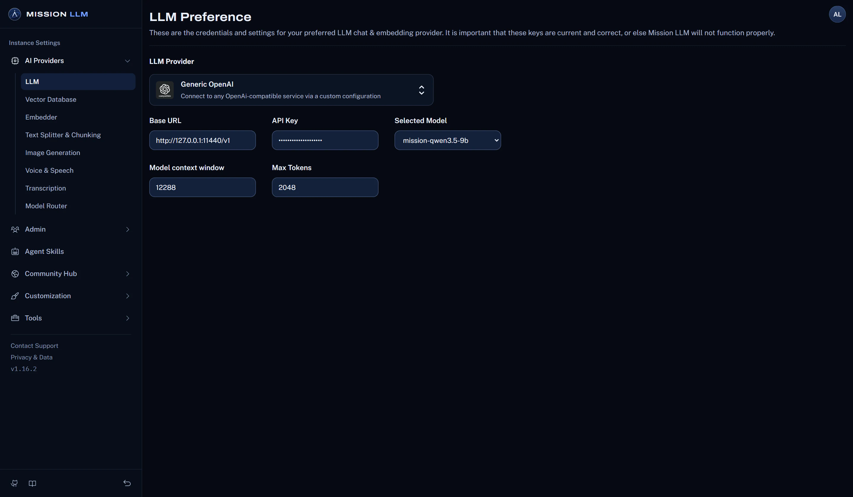Open Image Generation settings
The height and width of the screenshot is (497, 853).
[53, 153]
